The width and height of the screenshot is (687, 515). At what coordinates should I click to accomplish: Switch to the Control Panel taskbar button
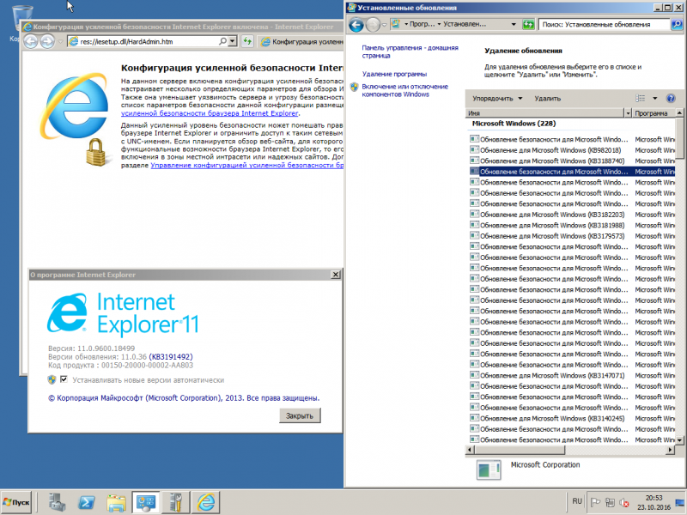coord(146,502)
